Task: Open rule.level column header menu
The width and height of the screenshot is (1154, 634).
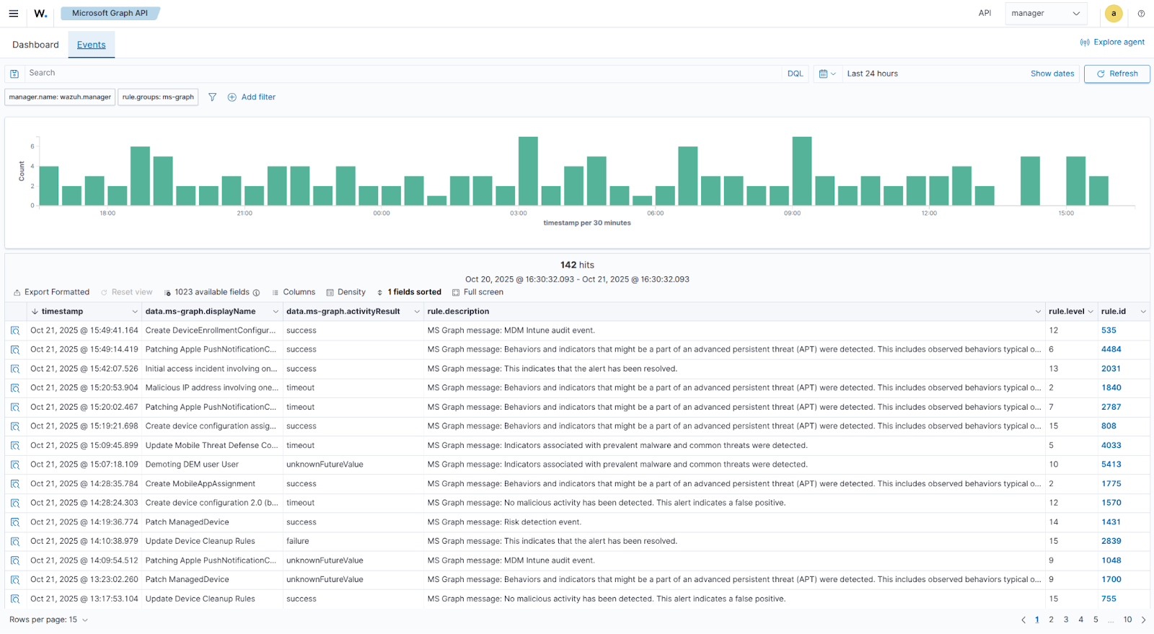Action: pyautogui.click(x=1090, y=312)
